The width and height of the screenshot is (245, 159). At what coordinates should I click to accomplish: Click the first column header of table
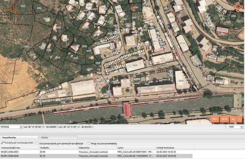click(x=19, y=148)
